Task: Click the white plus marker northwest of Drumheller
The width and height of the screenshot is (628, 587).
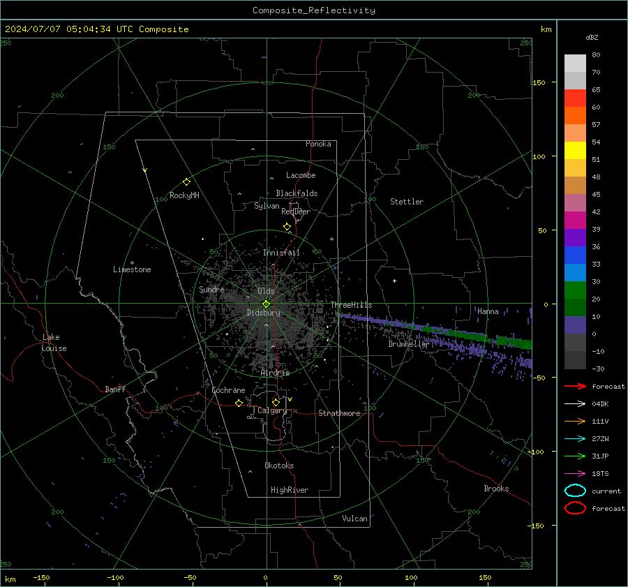Action: pos(394,281)
